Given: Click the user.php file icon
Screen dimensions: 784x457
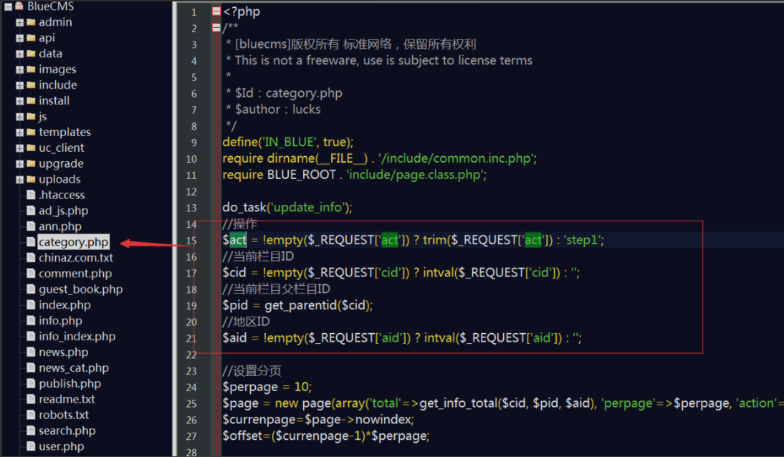Looking at the screenshot, I should click(31, 446).
